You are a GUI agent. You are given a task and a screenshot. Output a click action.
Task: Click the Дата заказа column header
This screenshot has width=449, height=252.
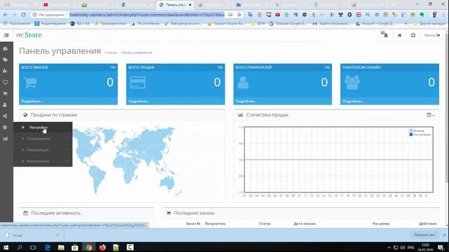(x=304, y=224)
